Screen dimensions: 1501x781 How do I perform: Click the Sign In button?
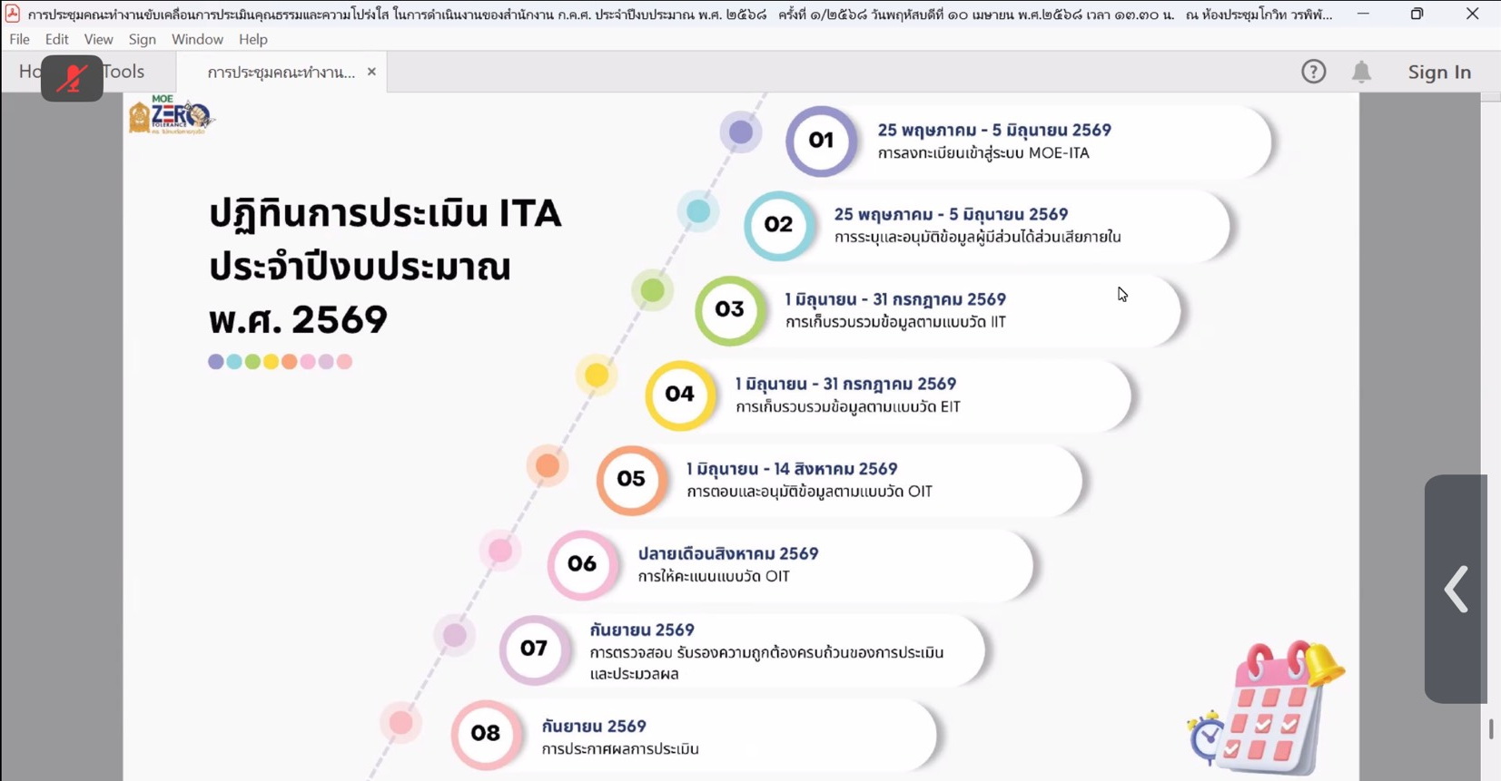click(x=1439, y=72)
